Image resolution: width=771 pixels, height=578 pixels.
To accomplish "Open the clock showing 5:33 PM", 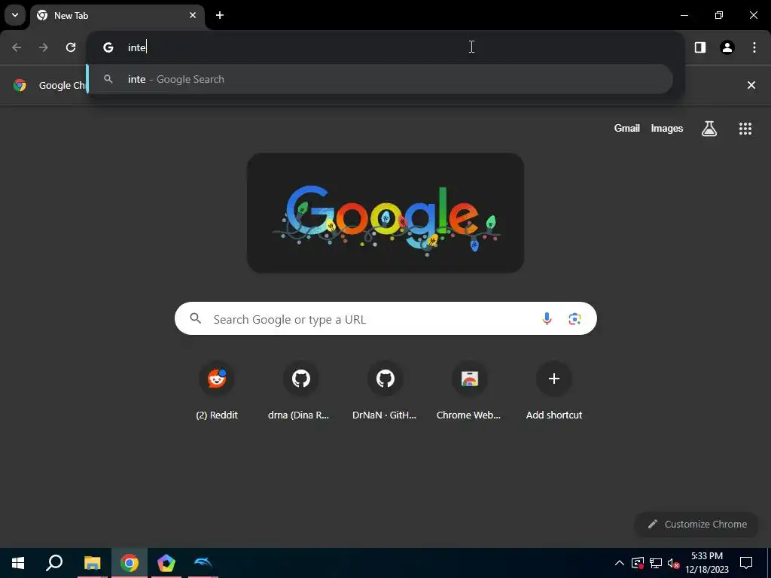I will [x=707, y=563].
